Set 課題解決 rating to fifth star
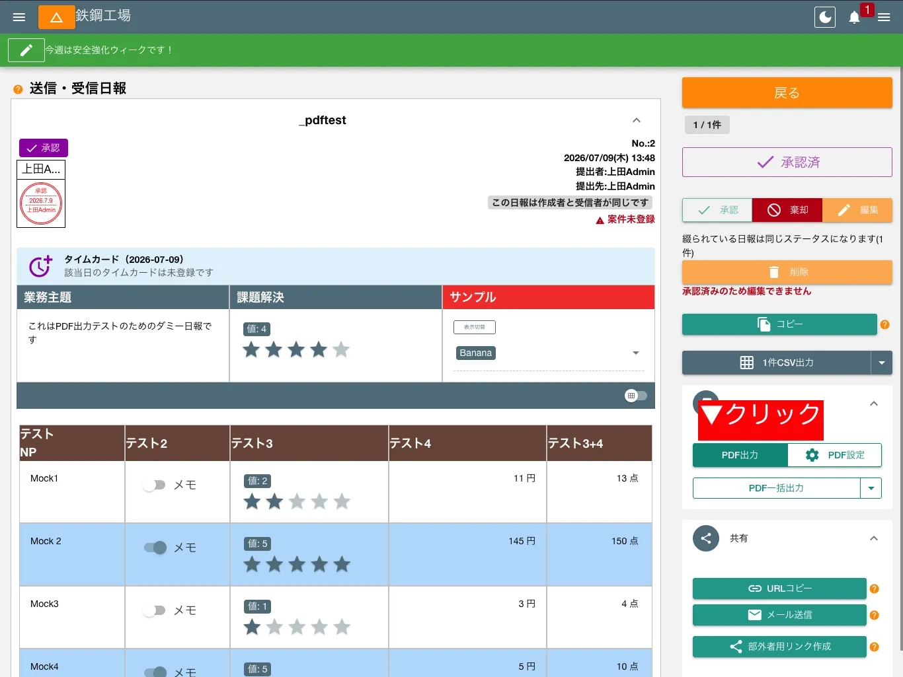903x677 pixels. [341, 349]
